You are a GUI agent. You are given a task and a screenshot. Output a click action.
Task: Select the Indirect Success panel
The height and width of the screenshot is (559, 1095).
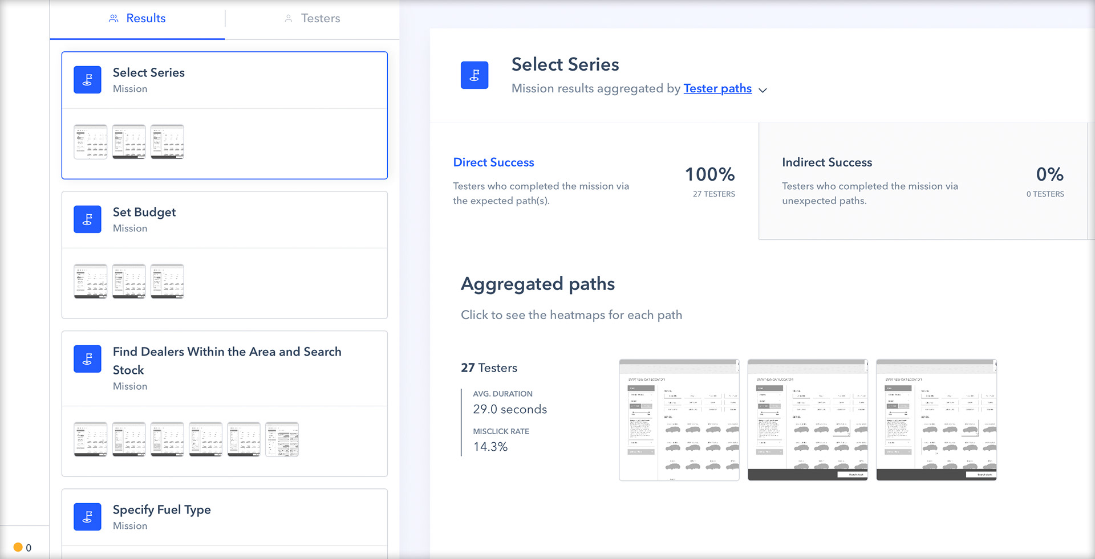923,181
